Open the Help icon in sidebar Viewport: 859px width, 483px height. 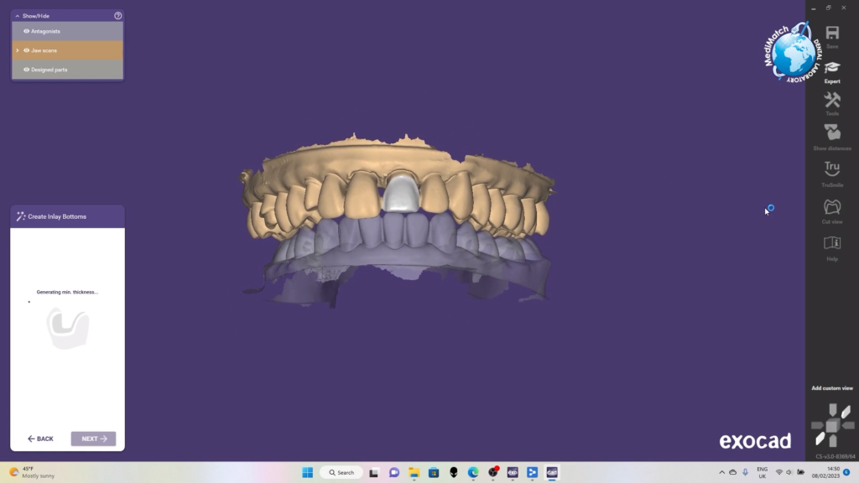[831, 244]
